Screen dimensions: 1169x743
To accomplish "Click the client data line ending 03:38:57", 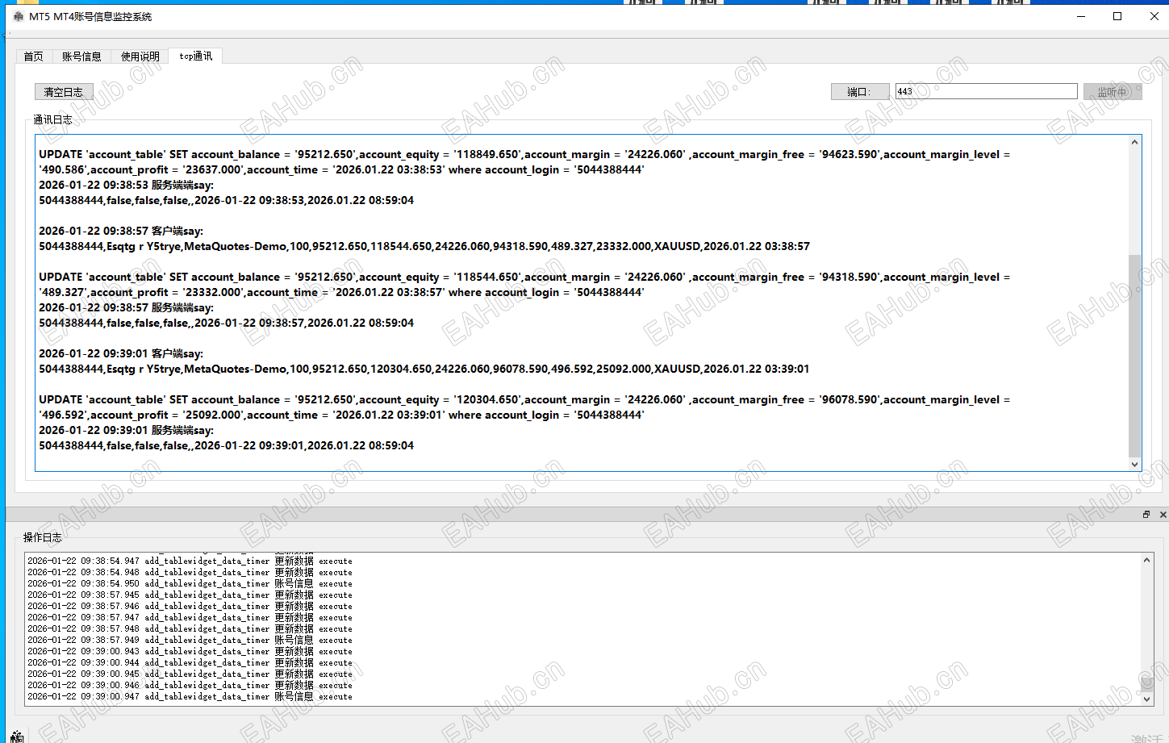I will tap(424, 246).
